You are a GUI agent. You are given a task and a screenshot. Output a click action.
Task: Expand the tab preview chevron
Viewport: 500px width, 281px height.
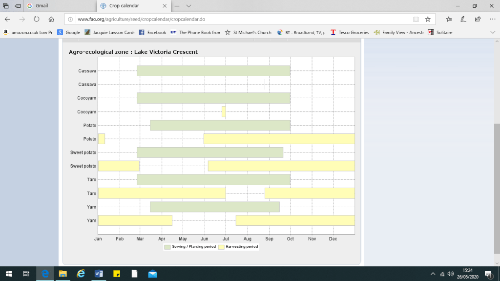(189, 6)
